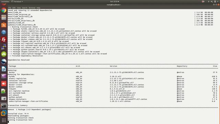Click 'python-pytoml' in the package table
This screenshot has width=220, height=124.
click(x=15, y=97)
